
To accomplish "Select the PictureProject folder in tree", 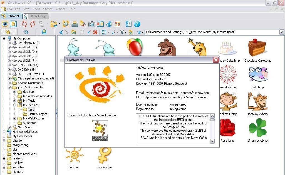I will point(38,114).
